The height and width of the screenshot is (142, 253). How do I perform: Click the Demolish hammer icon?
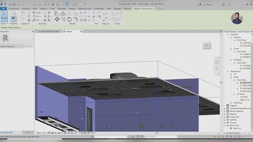[49, 20]
